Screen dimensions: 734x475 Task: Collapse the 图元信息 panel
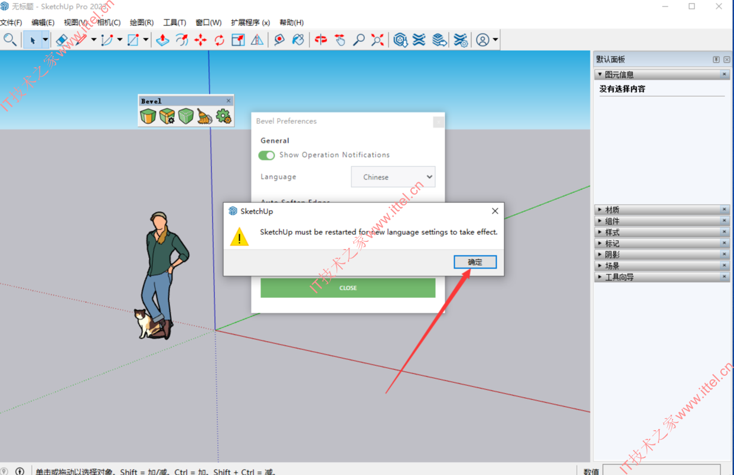click(x=600, y=74)
